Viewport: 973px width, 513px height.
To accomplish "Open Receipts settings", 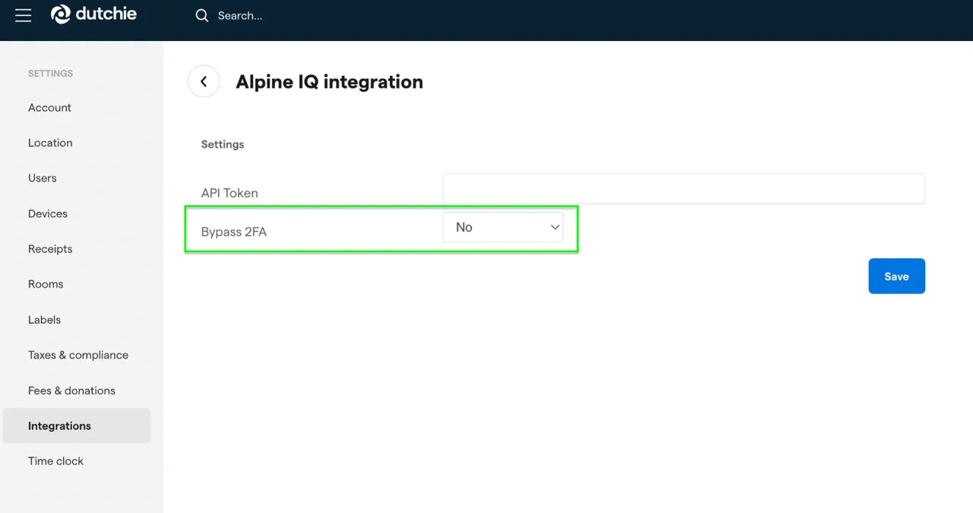I will click(49, 249).
